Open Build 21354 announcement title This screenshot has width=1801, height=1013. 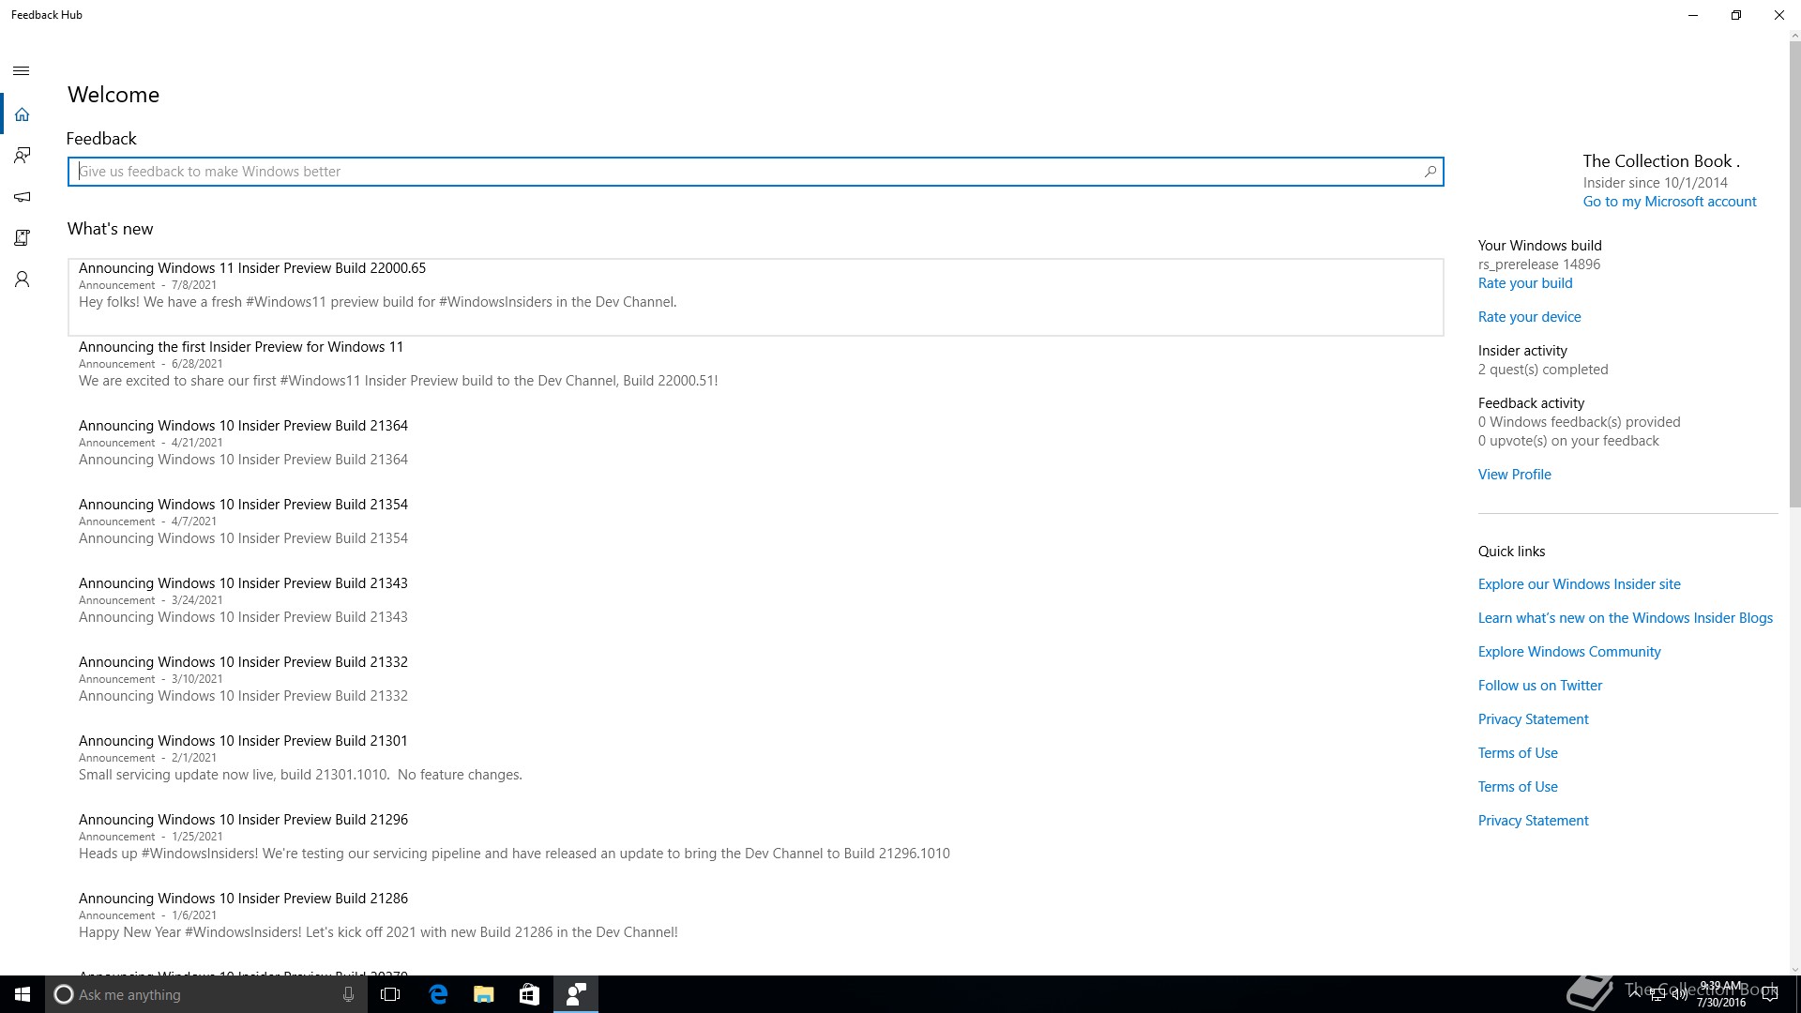pyautogui.click(x=243, y=505)
